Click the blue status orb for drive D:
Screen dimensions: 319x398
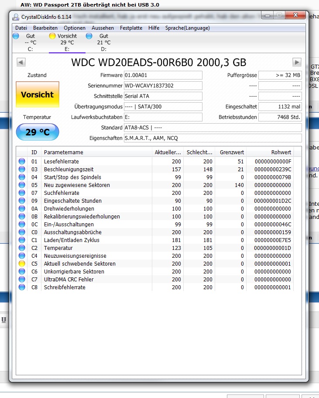coord(89,36)
